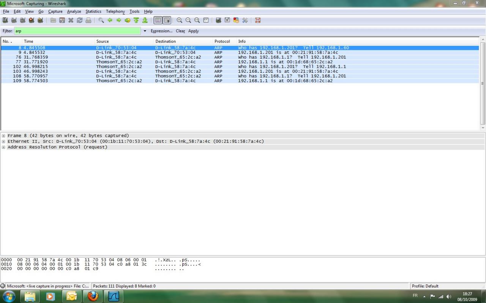The height and width of the screenshot is (303, 486).
Task: Toggle auto scroll in live capture
Action: 167,20
